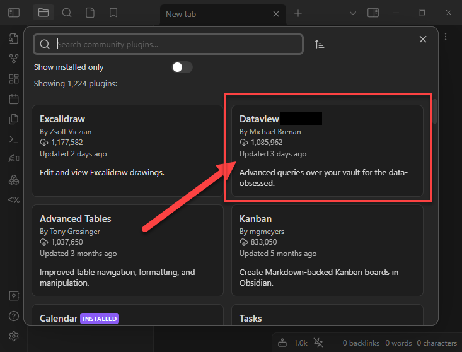Image resolution: width=462 pixels, height=352 pixels.
Task: Click the 0 characters status entry
Action: point(437,343)
